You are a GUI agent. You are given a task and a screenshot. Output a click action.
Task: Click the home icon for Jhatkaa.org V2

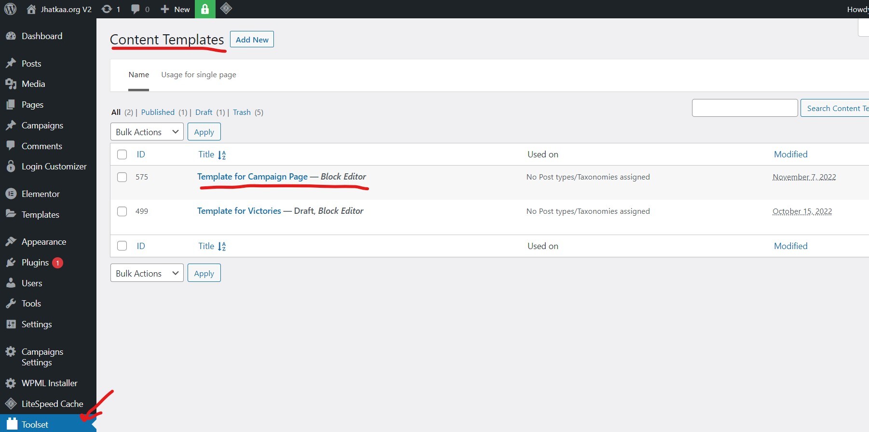pos(31,9)
